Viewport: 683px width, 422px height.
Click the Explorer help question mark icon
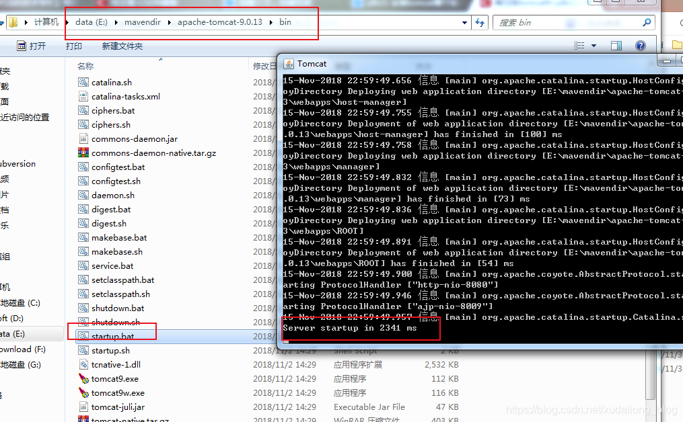(x=641, y=46)
